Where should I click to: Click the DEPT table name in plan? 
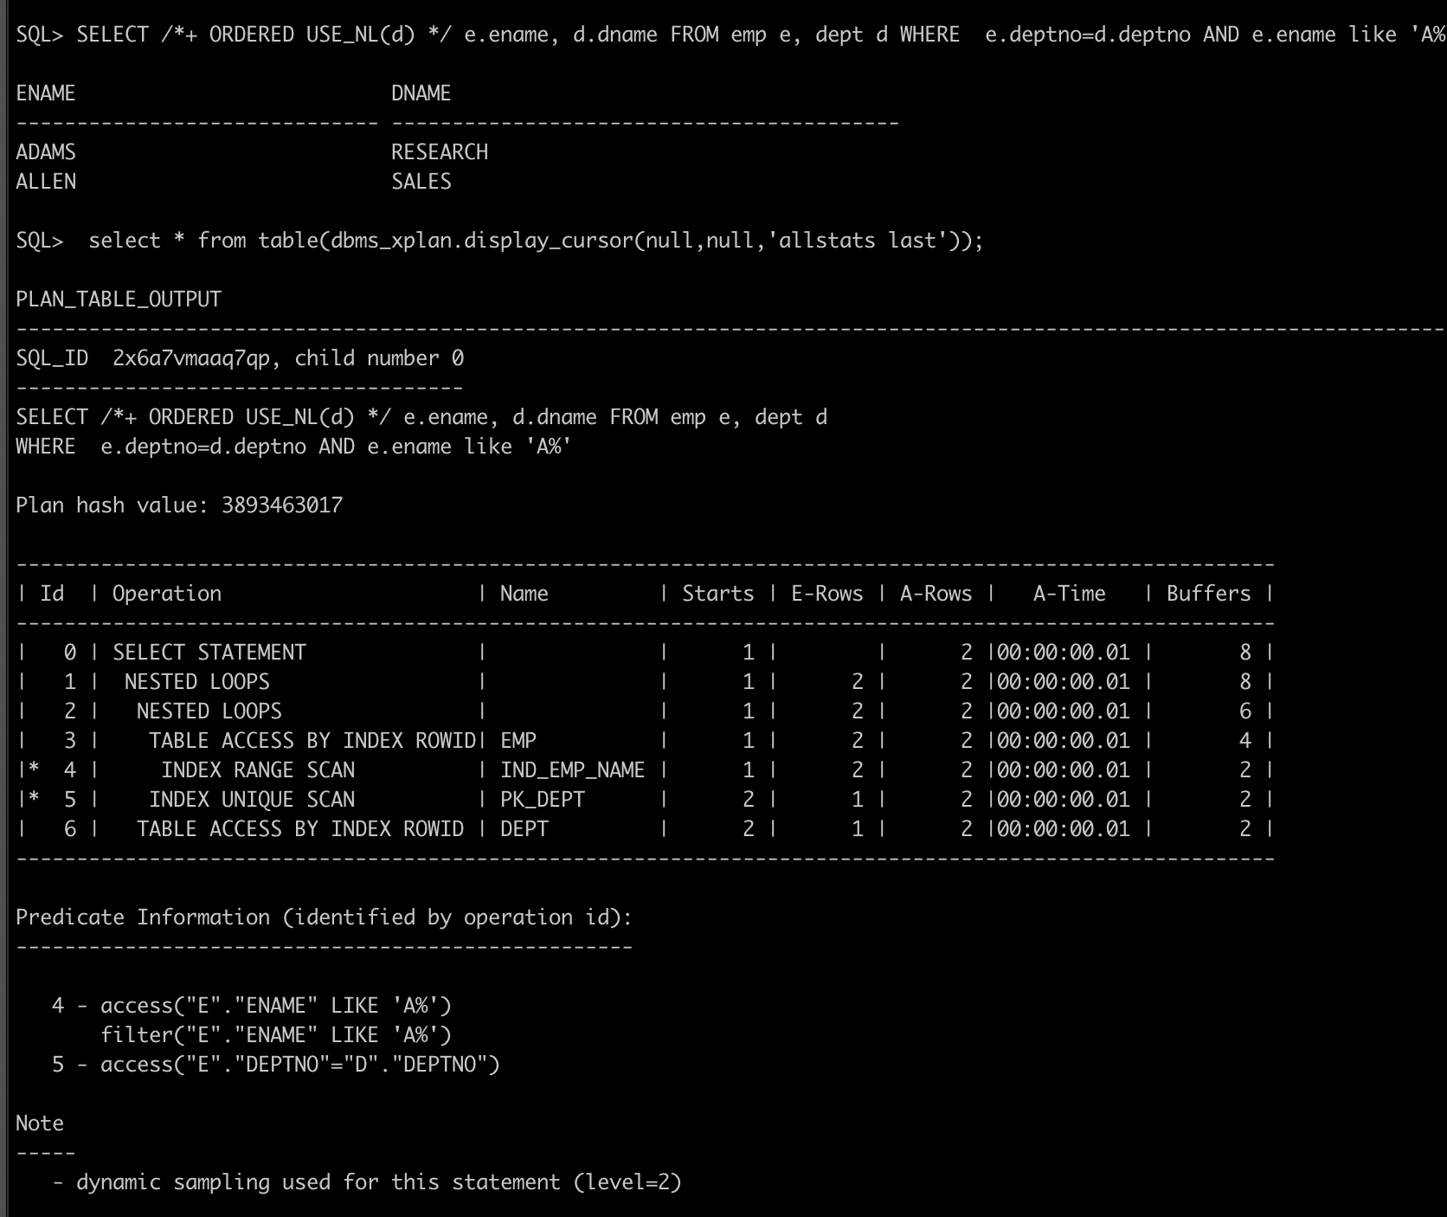pyautogui.click(x=524, y=829)
